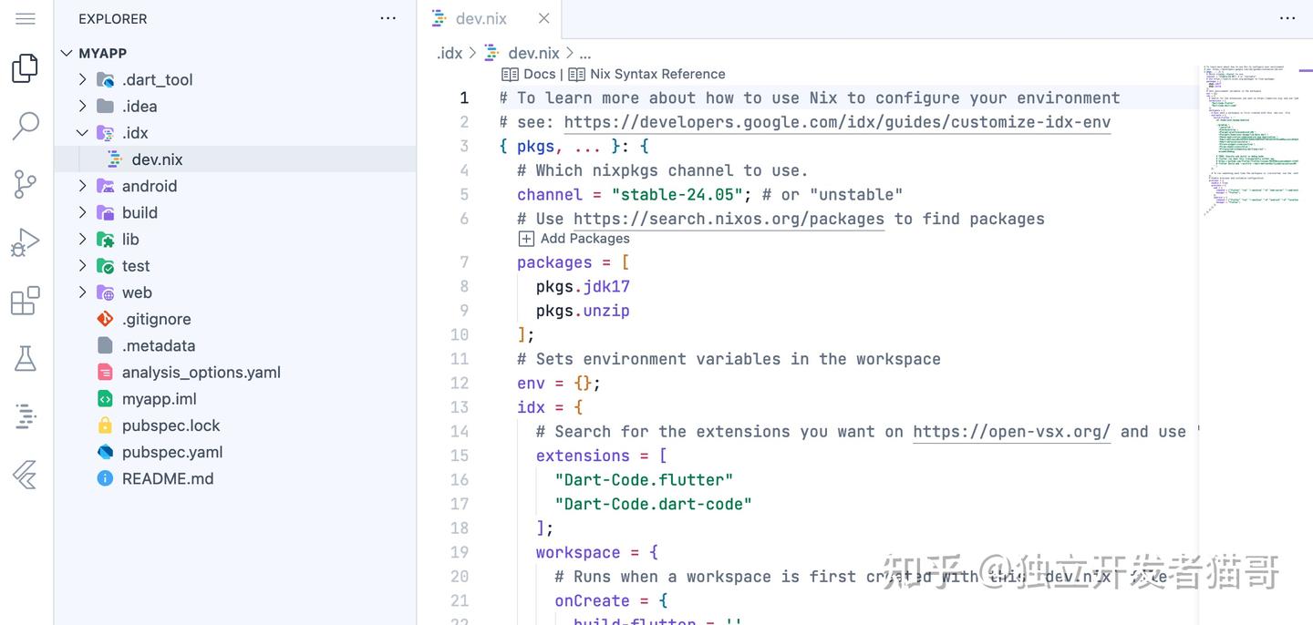Open analysis_options.yaml file

tap(235, 372)
